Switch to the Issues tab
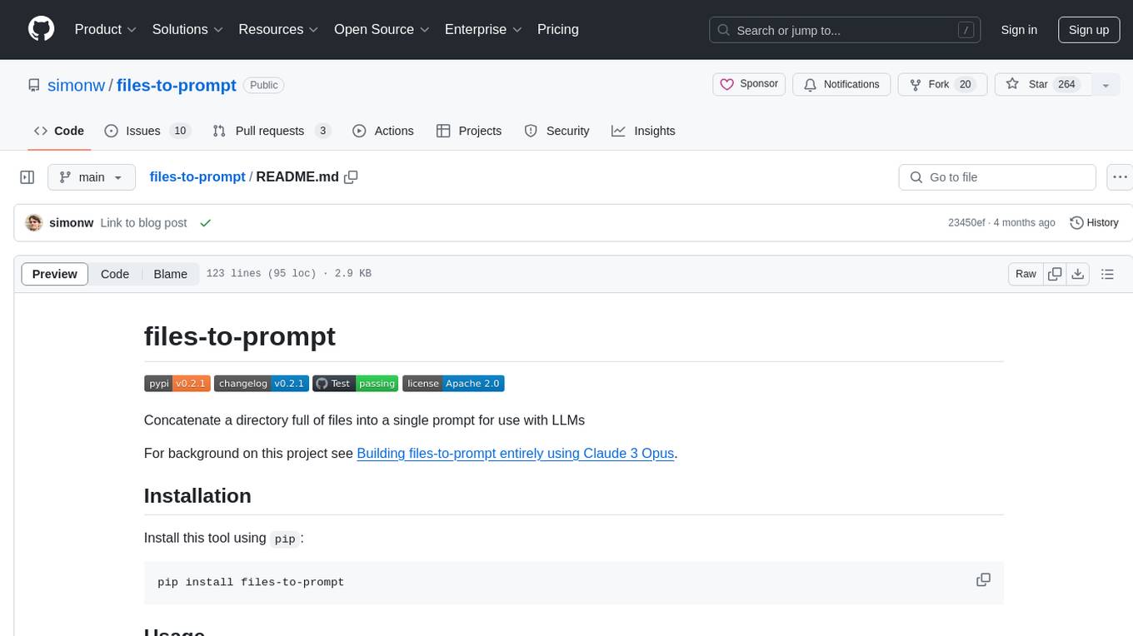The height and width of the screenshot is (636, 1133). click(x=147, y=131)
